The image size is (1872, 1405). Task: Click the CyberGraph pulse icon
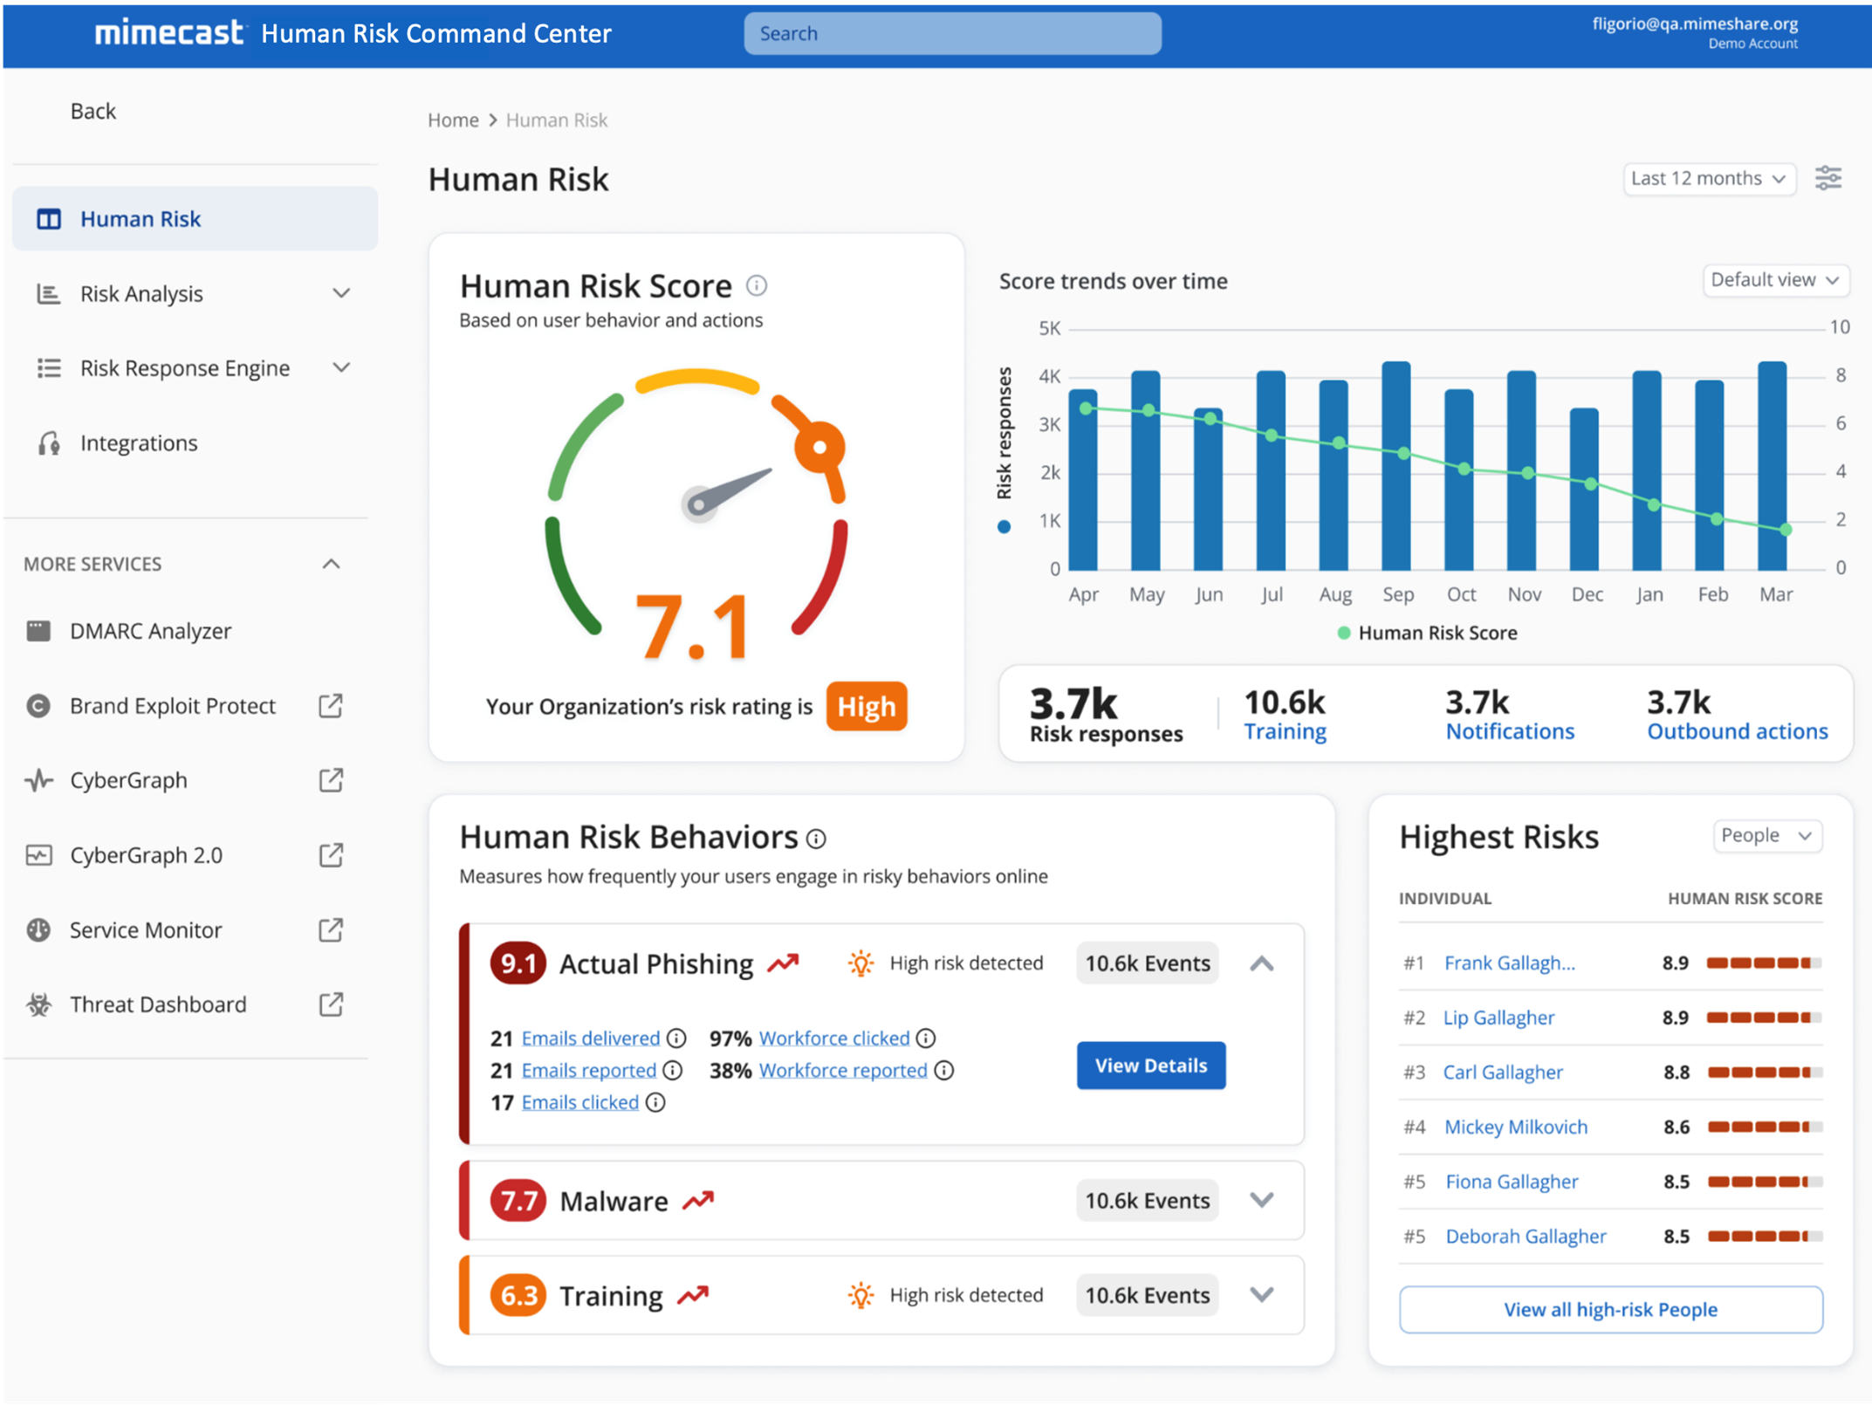click(x=38, y=780)
